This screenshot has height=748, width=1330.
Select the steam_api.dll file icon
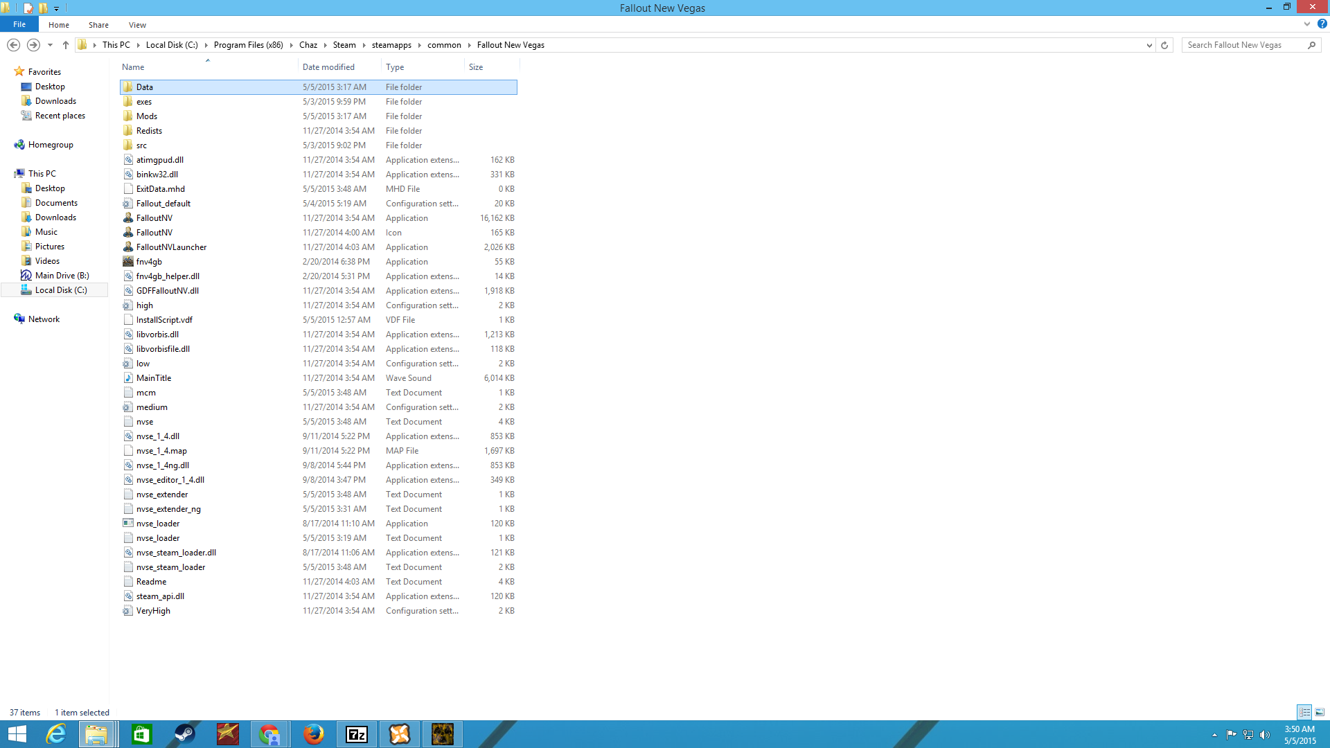click(x=128, y=596)
